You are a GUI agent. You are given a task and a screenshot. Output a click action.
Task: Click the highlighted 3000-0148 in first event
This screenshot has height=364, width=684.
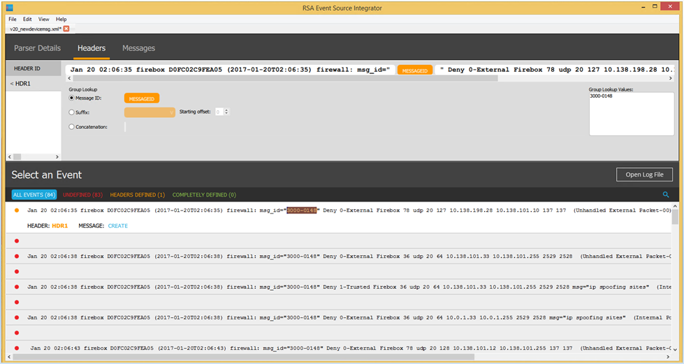point(301,211)
